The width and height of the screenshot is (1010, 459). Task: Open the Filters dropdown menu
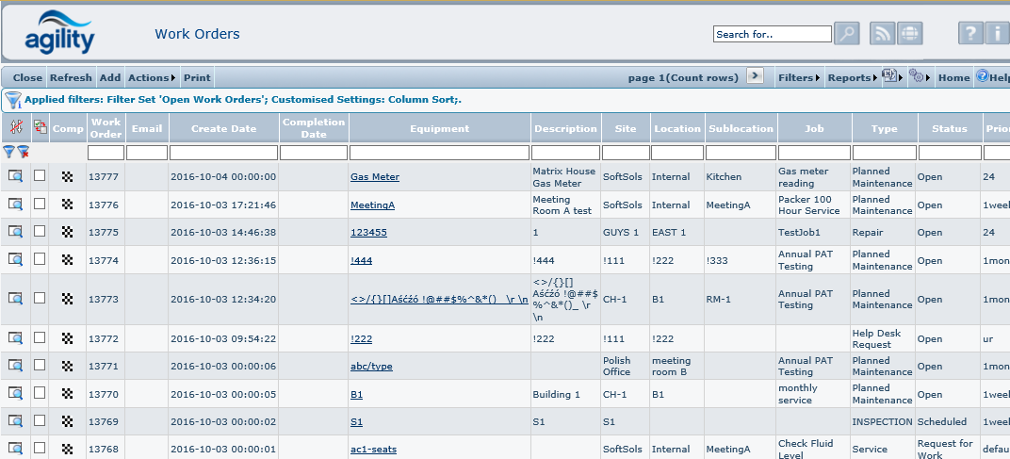click(x=799, y=77)
